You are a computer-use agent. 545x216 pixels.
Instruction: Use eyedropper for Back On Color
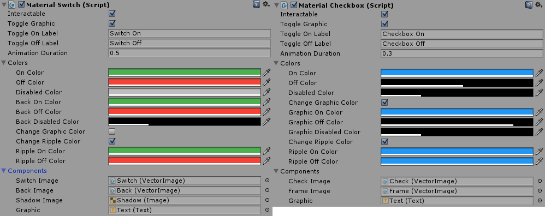pyautogui.click(x=266, y=102)
